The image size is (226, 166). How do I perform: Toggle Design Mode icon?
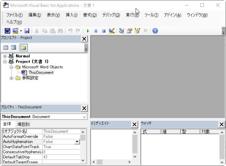tap(112, 31)
